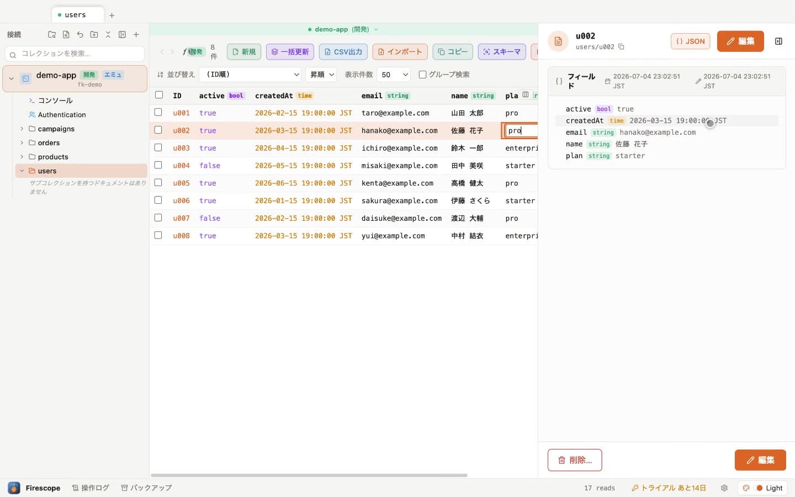The height and width of the screenshot is (497, 795).
Task: Click the created-time calendar icon in detail panel
Action: pos(607,81)
